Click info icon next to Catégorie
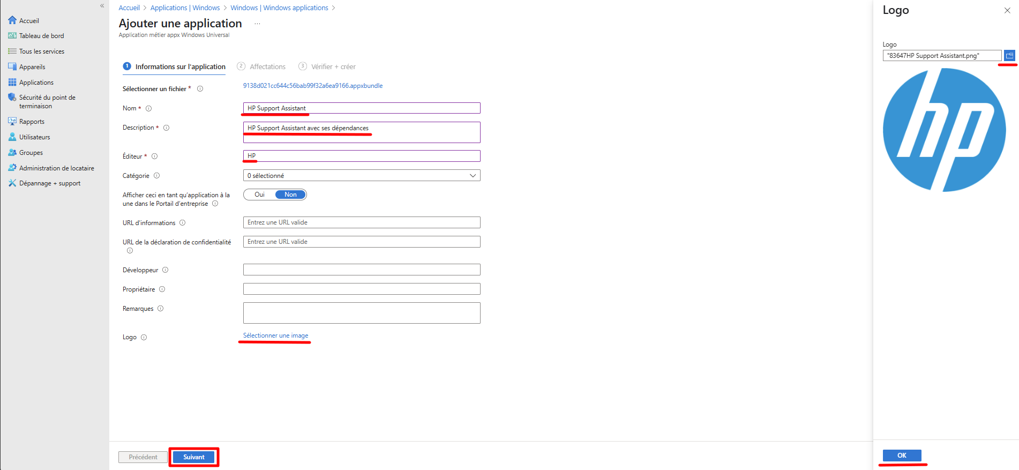 (x=156, y=176)
